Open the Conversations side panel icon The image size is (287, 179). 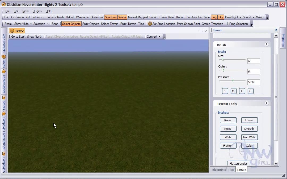coord(4,71)
